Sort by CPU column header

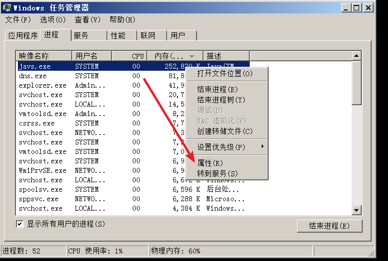(129, 56)
